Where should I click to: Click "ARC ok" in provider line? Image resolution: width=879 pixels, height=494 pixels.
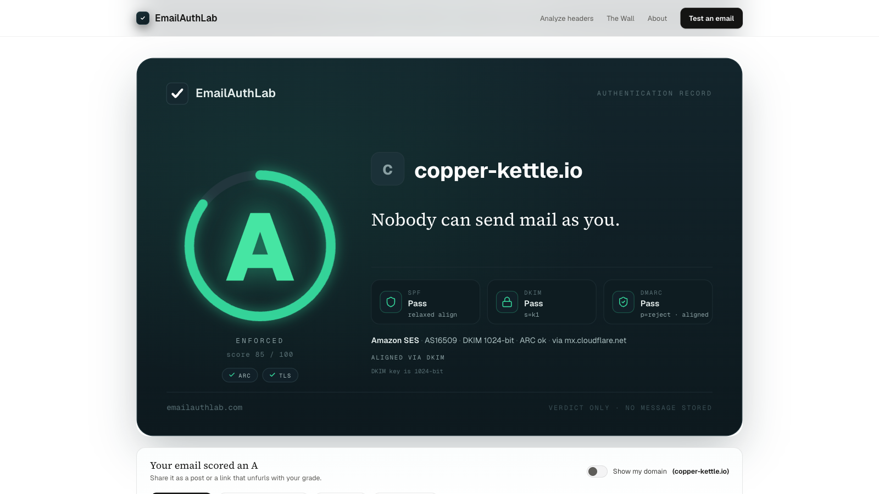pyautogui.click(x=533, y=340)
